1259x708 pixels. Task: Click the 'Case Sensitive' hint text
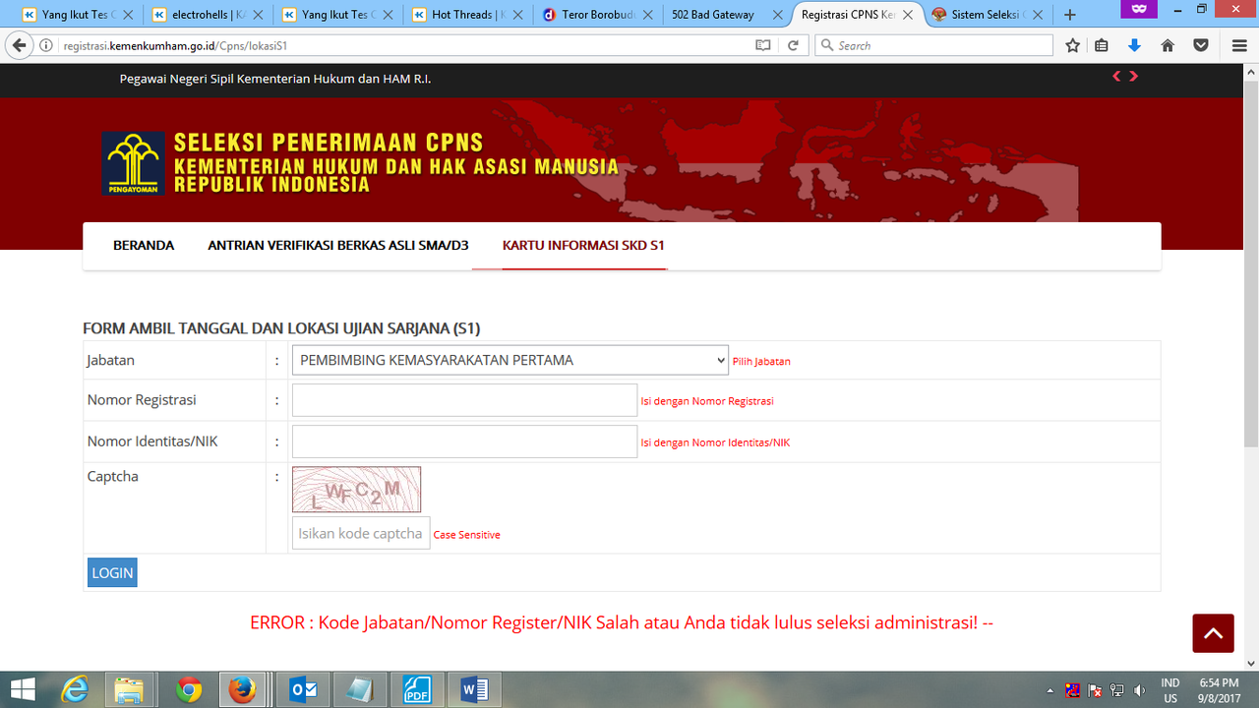pos(467,535)
